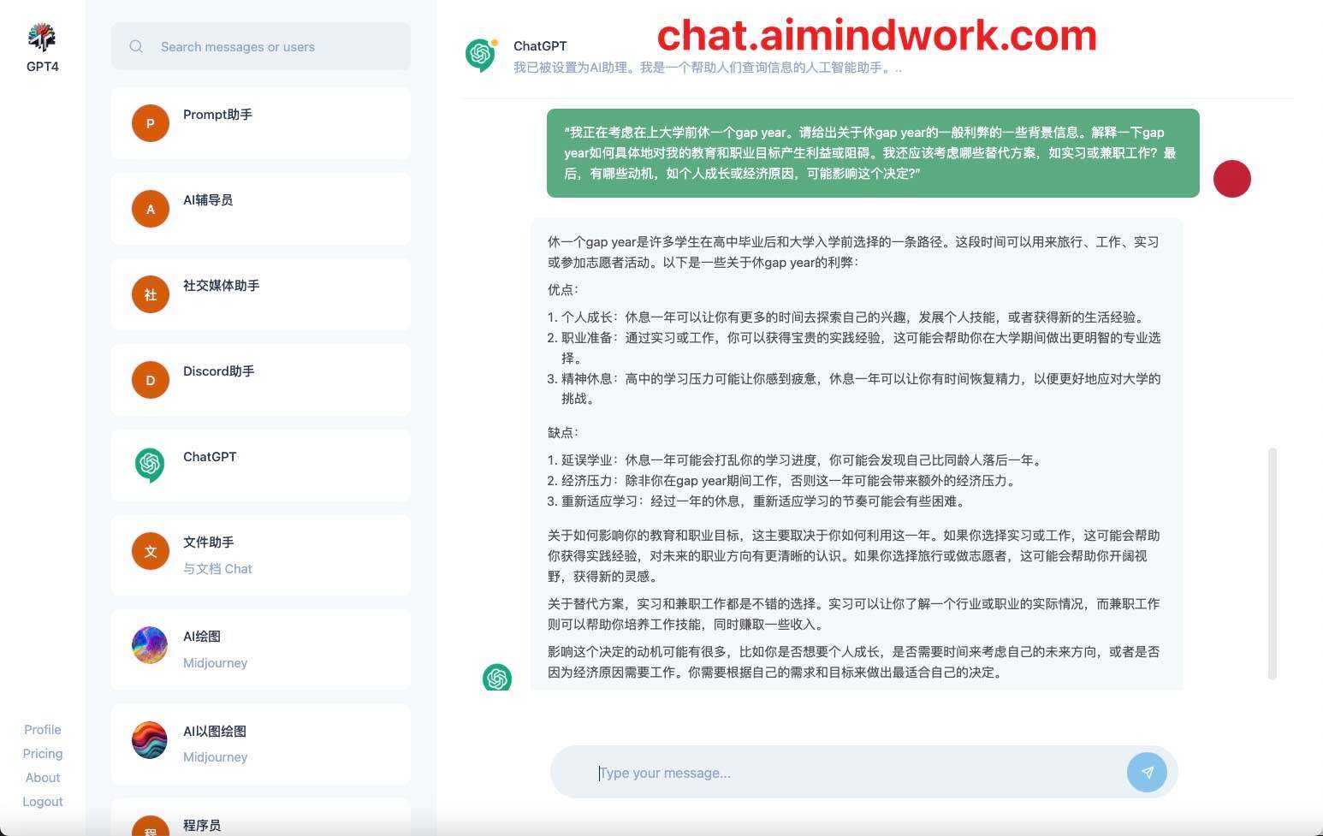The width and height of the screenshot is (1323, 836).
Task: Open 文件助手 chat
Action: point(261,555)
